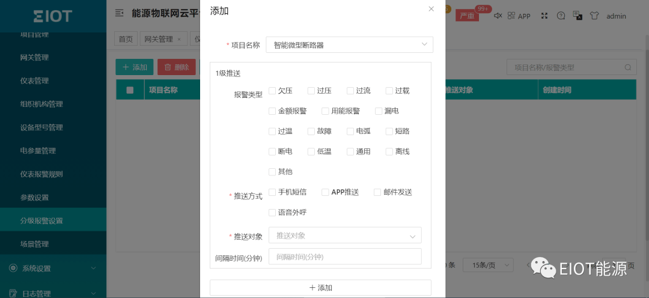
Task: Open the theme skin shirt icon
Action: [x=594, y=16]
